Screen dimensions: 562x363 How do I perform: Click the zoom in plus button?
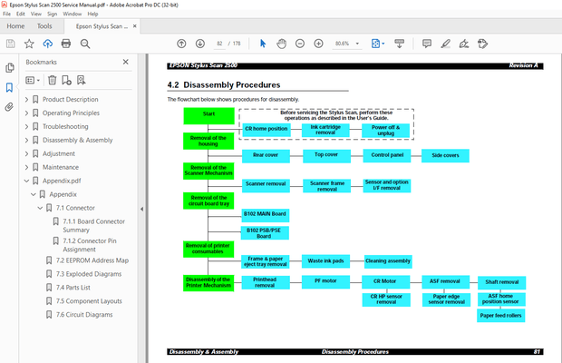(x=318, y=44)
